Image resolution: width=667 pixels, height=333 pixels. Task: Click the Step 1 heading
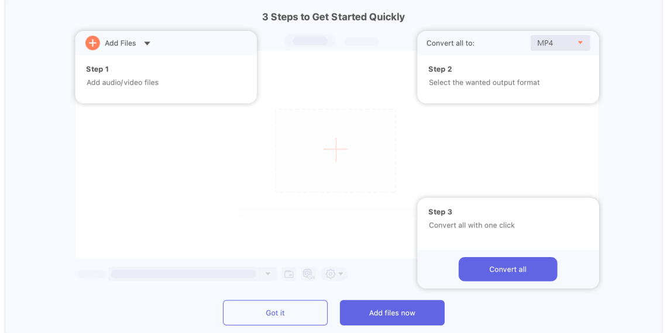click(97, 69)
